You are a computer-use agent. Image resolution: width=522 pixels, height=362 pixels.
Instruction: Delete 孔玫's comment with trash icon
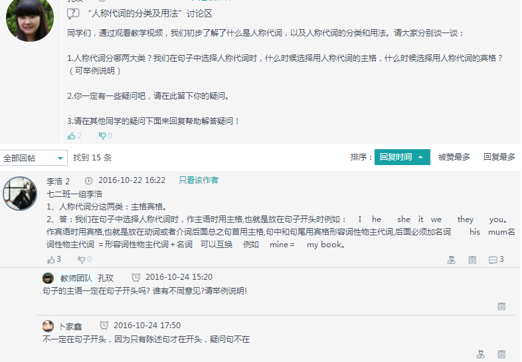(x=501, y=306)
